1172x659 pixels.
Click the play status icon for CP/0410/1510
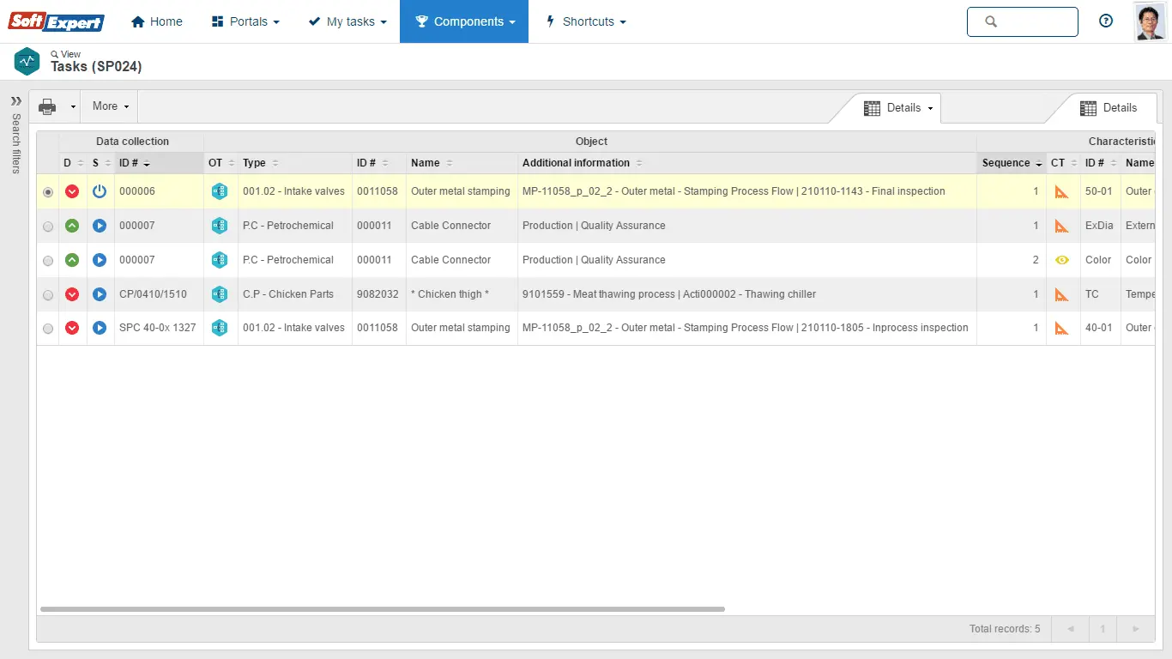100,294
